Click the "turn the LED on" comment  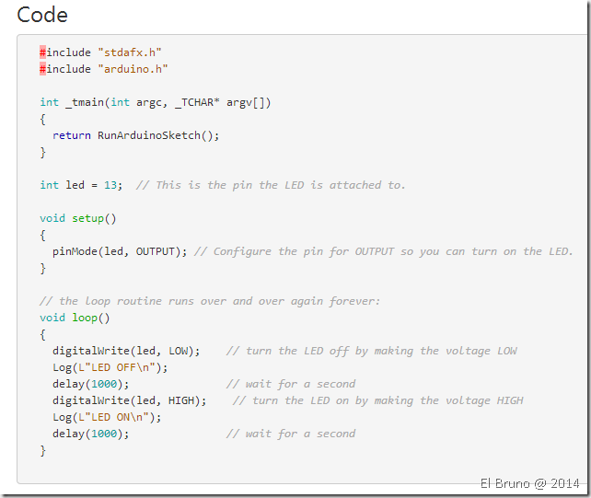[378, 400]
